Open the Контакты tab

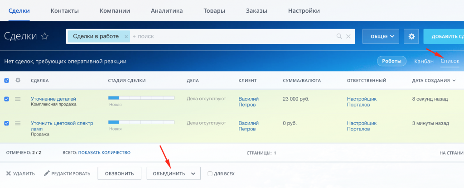click(x=65, y=11)
